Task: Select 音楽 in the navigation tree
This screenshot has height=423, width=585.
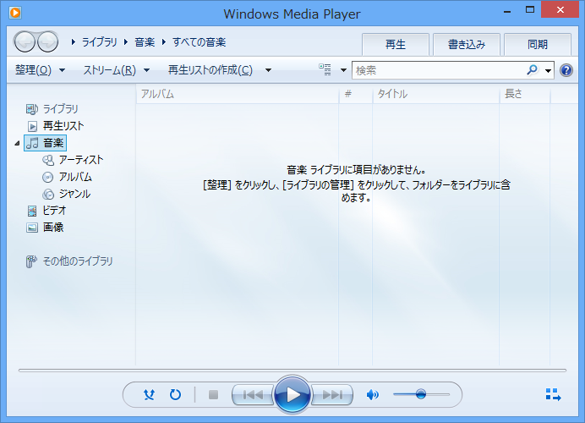Action: click(x=45, y=143)
